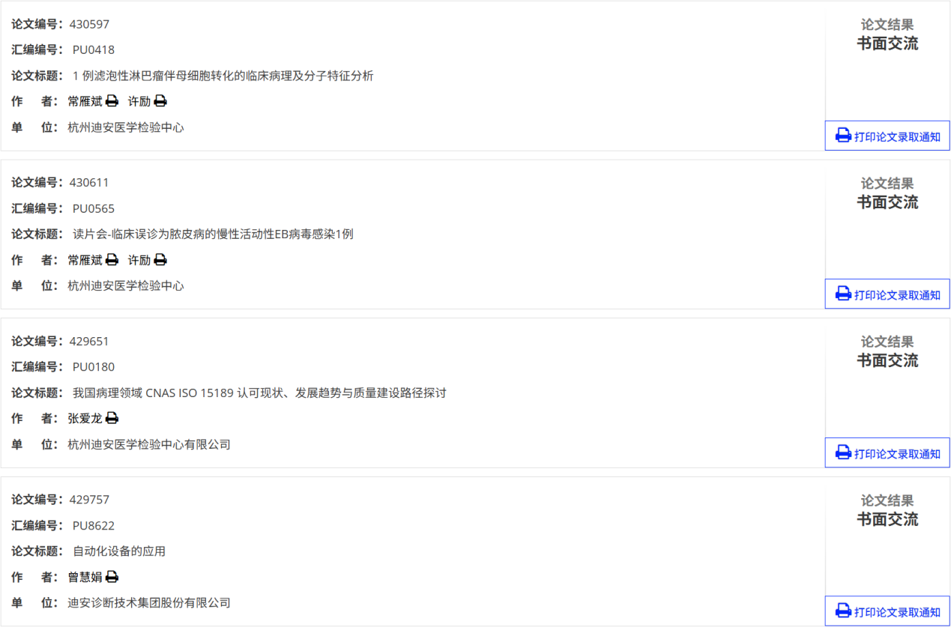Click printer icon beside 许励 in paper 430611
Image resolution: width=951 pixels, height=627 pixels.
pos(160,260)
